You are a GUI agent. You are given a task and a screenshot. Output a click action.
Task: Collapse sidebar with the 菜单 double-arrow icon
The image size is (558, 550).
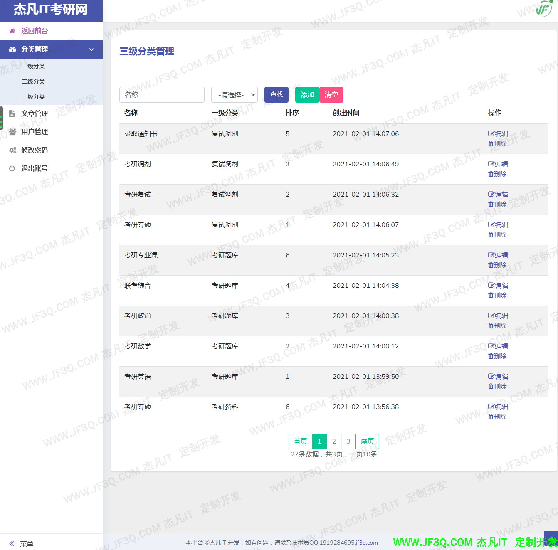(x=12, y=543)
